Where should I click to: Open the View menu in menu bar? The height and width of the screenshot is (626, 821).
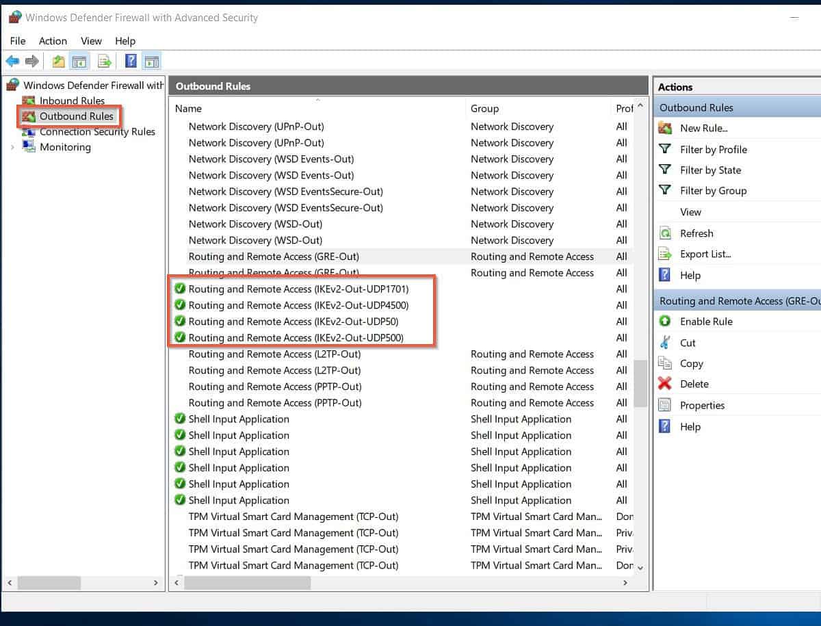(91, 41)
